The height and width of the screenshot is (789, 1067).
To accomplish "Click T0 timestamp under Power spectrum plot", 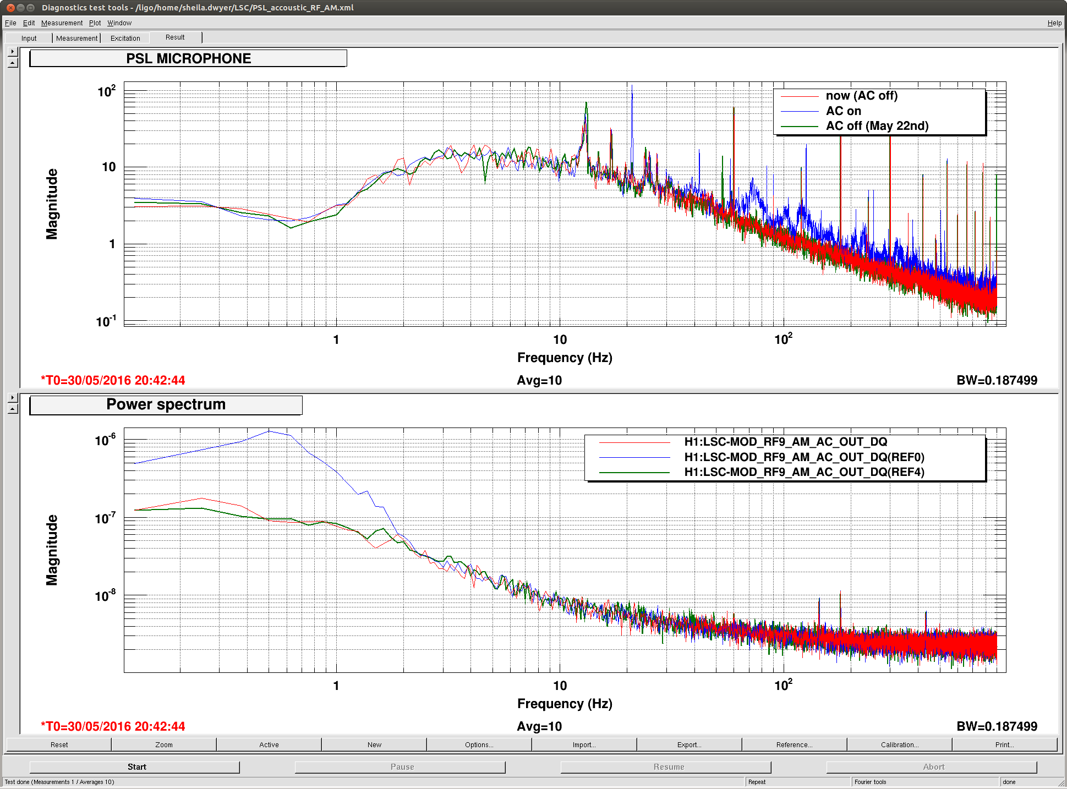I will coord(113,726).
